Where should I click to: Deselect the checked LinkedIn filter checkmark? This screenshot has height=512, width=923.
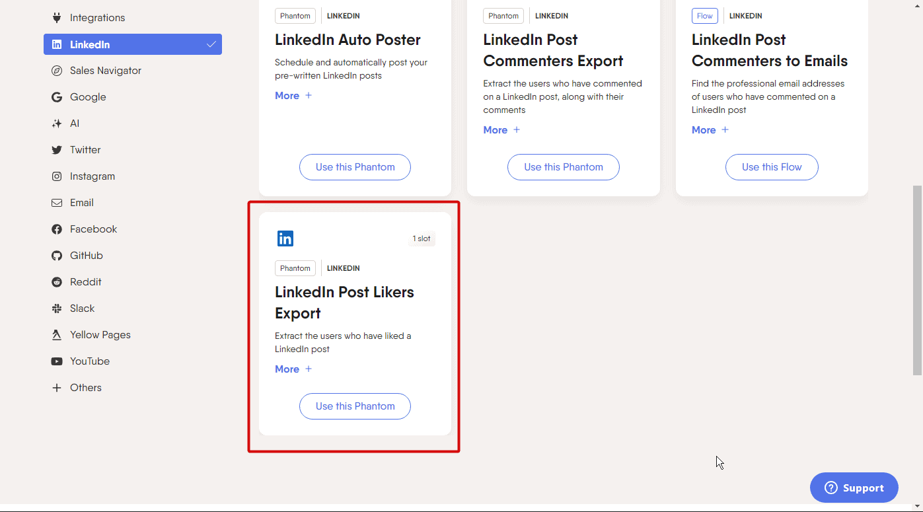point(211,44)
